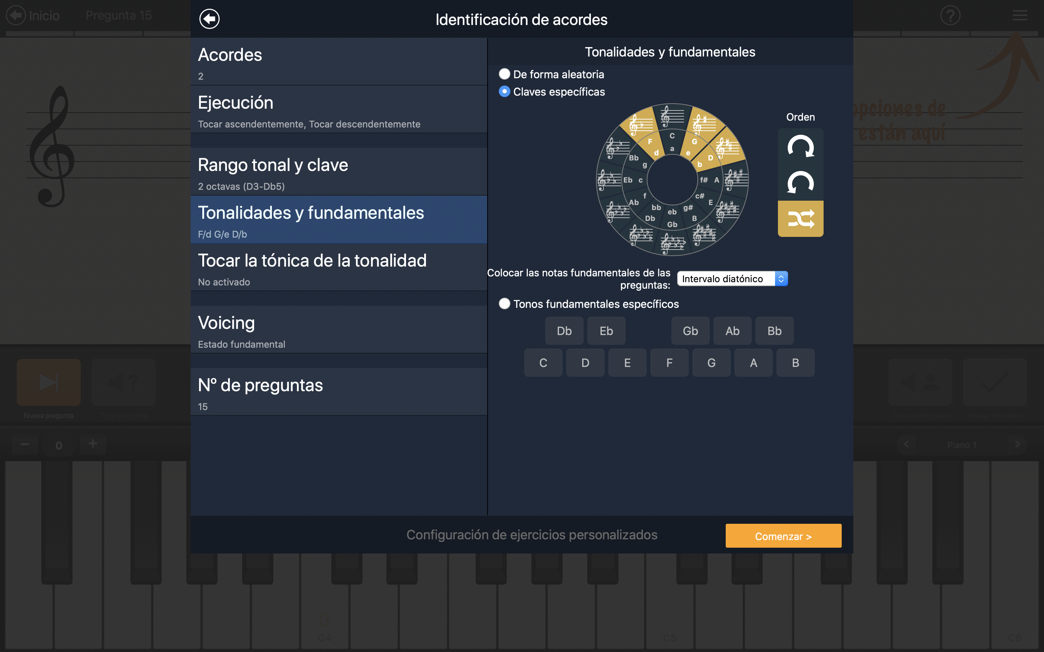Click the Comenzar button
This screenshot has height=652, width=1044.
click(x=783, y=536)
